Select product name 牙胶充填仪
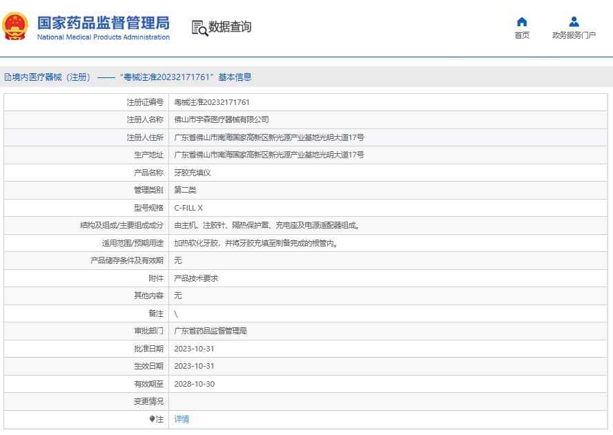613x435 pixels. (x=193, y=173)
